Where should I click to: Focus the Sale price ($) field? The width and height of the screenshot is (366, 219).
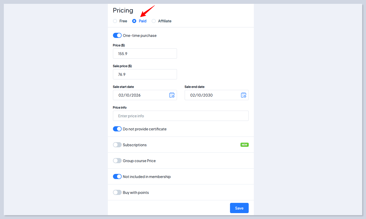coord(145,74)
